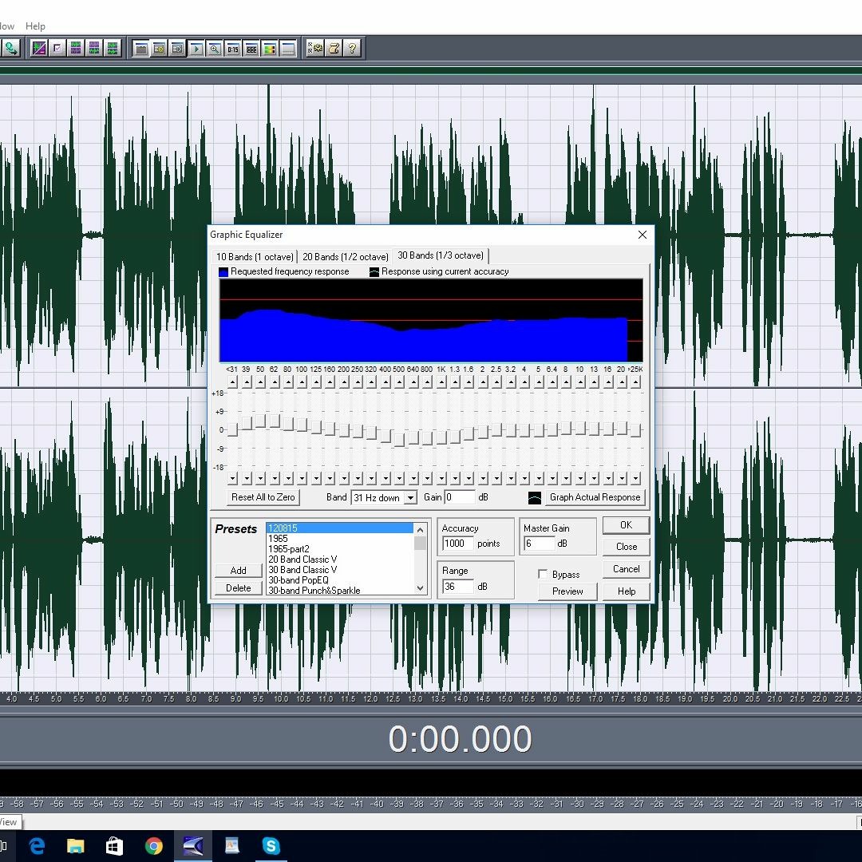The width and height of the screenshot is (862, 862).
Task: Select the magnifying glass zoom toolbar icon
Action: [215, 48]
